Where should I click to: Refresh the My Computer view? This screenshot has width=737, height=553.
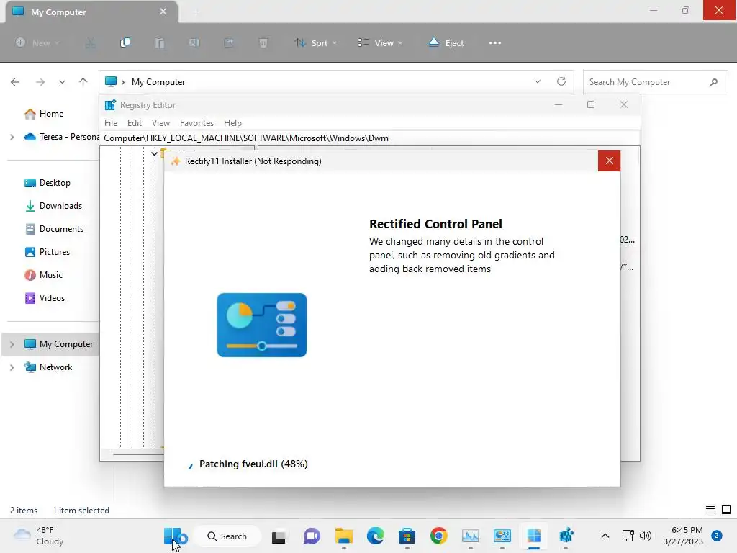pos(561,81)
